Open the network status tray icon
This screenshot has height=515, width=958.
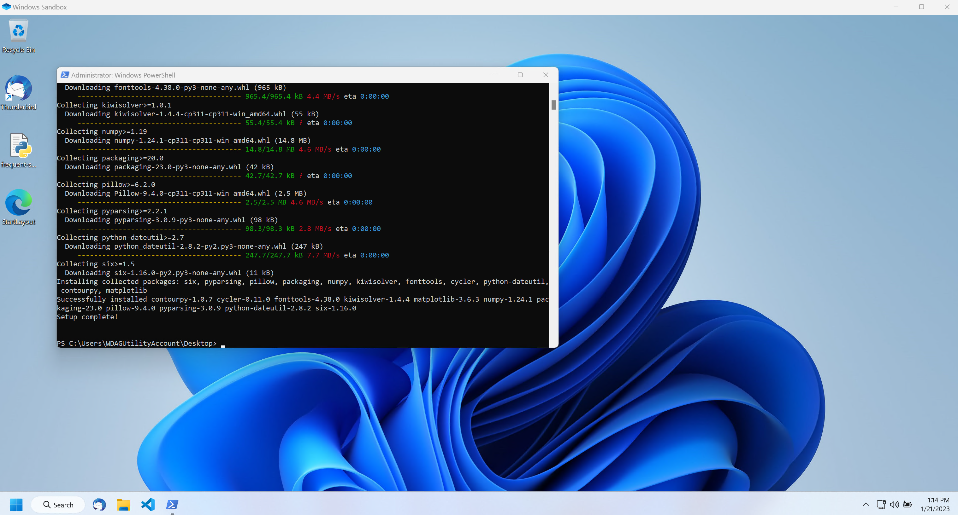pos(881,504)
